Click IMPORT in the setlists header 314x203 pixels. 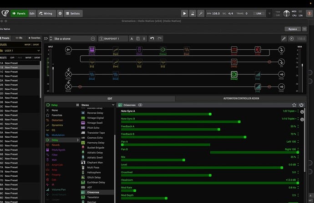coord(27,45)
